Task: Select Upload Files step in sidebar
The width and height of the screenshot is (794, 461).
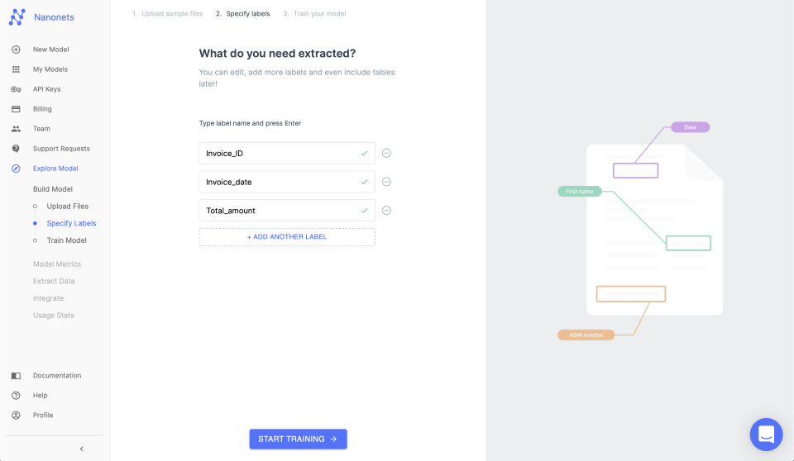Action: [67, 207]
